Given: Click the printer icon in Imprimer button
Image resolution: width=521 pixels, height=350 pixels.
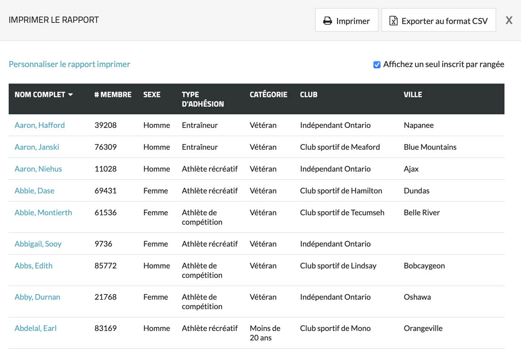Looking at the screenshot, I should tap(328, 21).
